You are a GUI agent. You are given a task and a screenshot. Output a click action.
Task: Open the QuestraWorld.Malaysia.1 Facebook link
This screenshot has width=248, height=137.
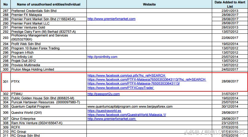pyautogui.click(x=127, y=115)
